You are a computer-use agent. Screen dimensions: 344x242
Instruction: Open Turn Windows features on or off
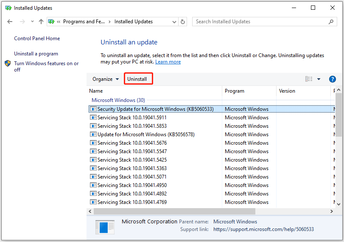[46, 66]
